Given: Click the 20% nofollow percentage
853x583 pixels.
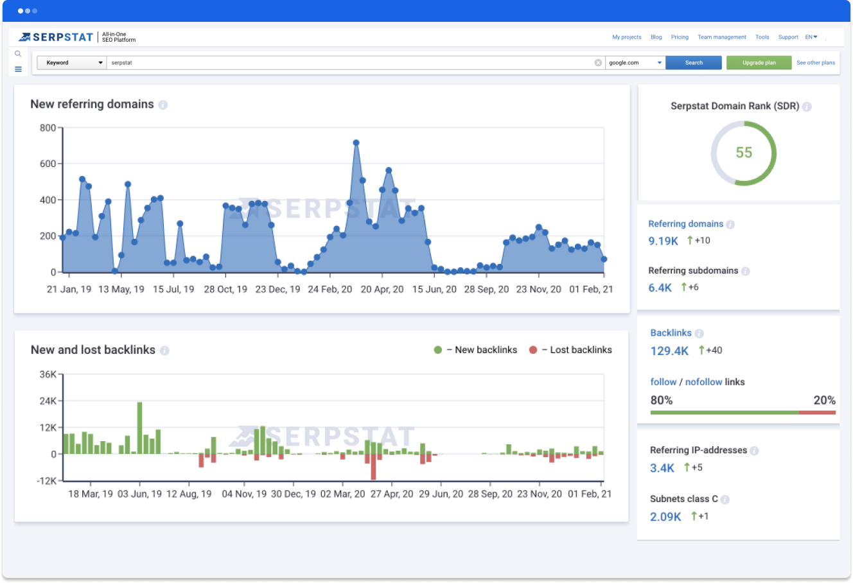Looking at the screenshot, I should point(824,401).
